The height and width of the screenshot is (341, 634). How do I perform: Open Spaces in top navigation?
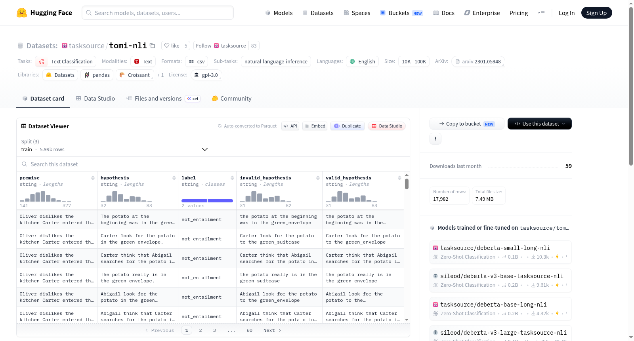tap(357, 13)
